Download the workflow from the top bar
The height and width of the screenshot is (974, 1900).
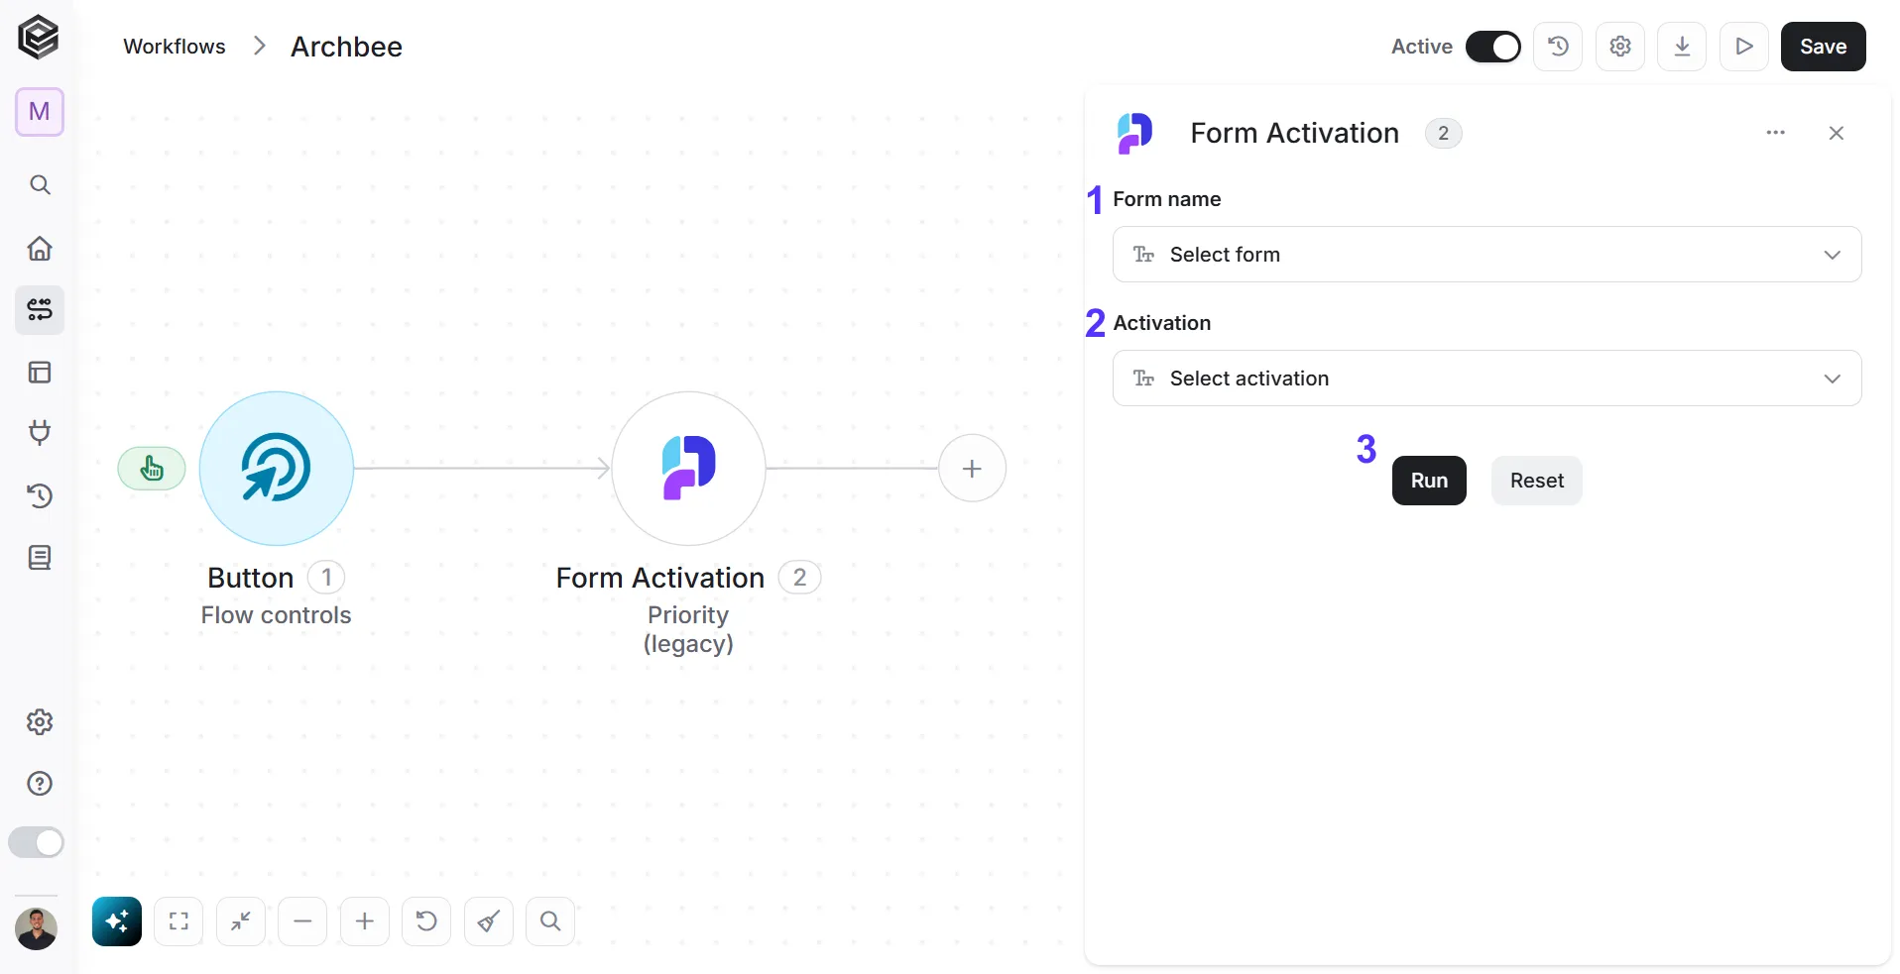coord(1682,47)
